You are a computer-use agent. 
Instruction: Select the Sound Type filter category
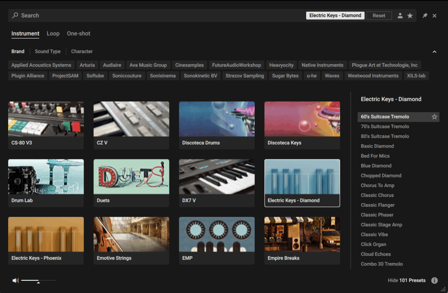pos(48,52)
